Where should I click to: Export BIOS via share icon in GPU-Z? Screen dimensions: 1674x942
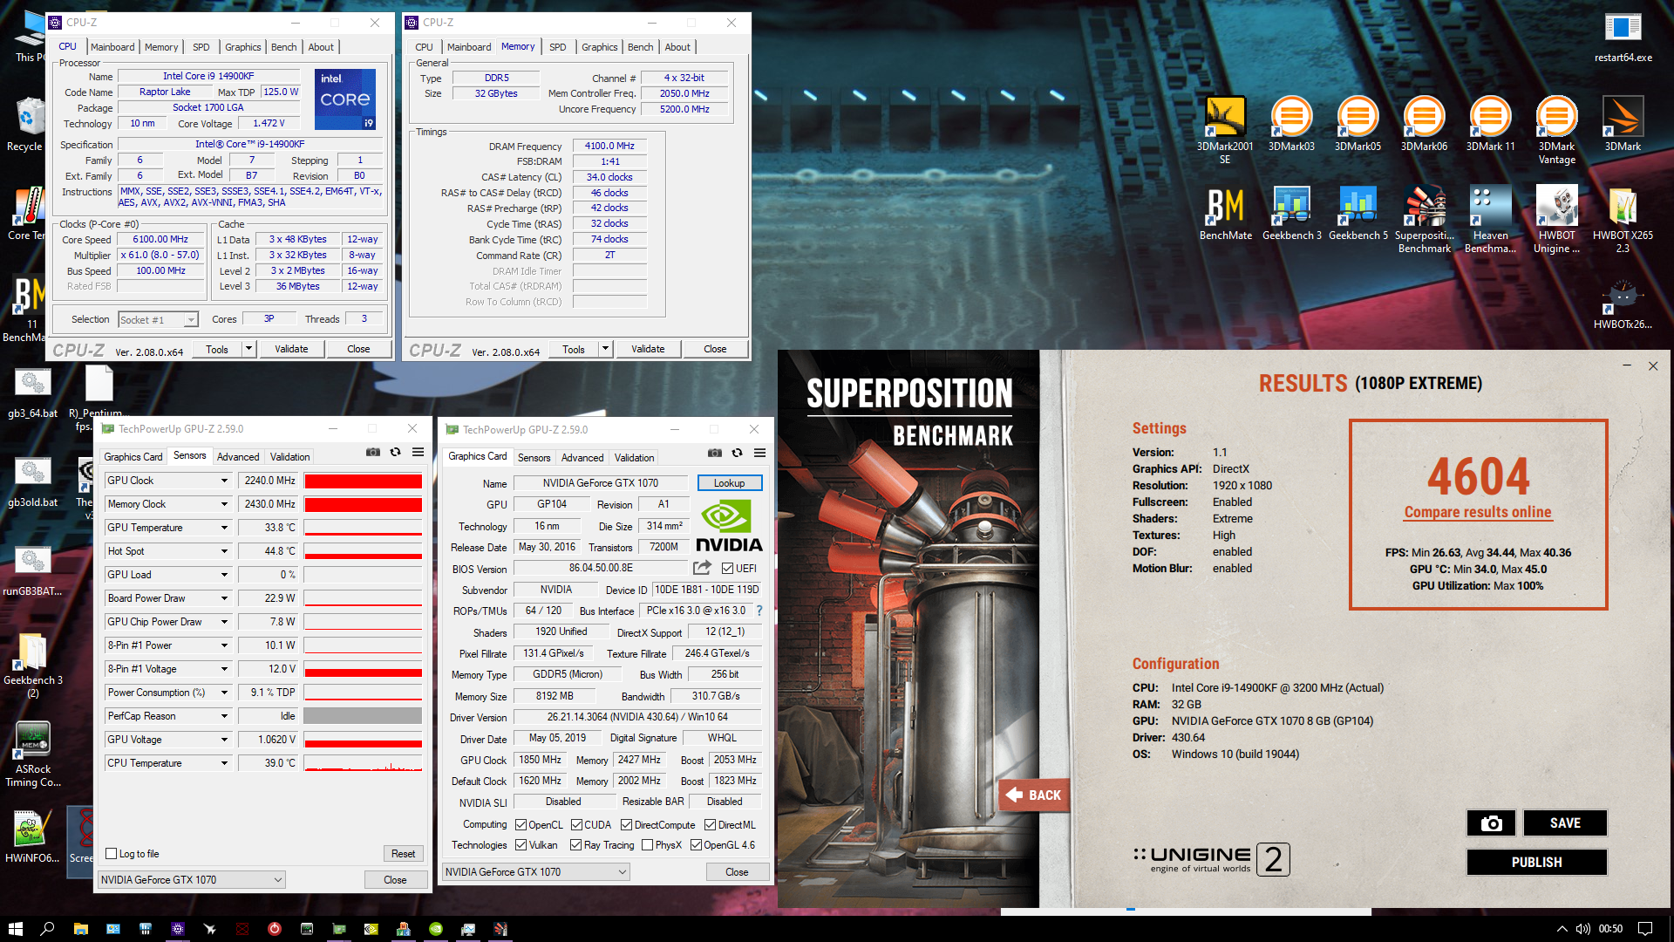pyautogui.click(x=702, y=568)
